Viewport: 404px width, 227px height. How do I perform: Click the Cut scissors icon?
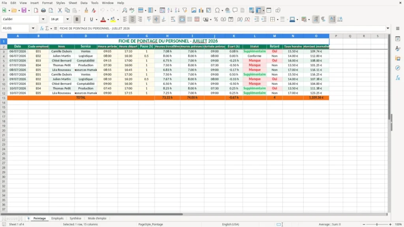60,10
